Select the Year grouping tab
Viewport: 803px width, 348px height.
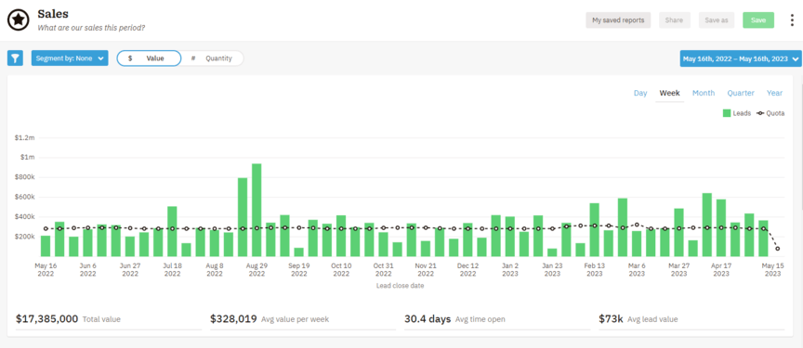coord(774,93)
